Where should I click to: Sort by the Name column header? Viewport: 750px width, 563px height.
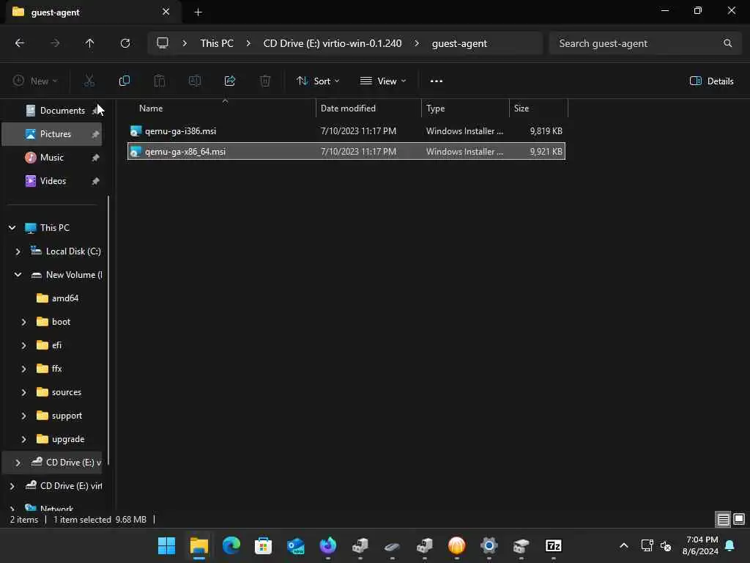(x=221, y=108)
